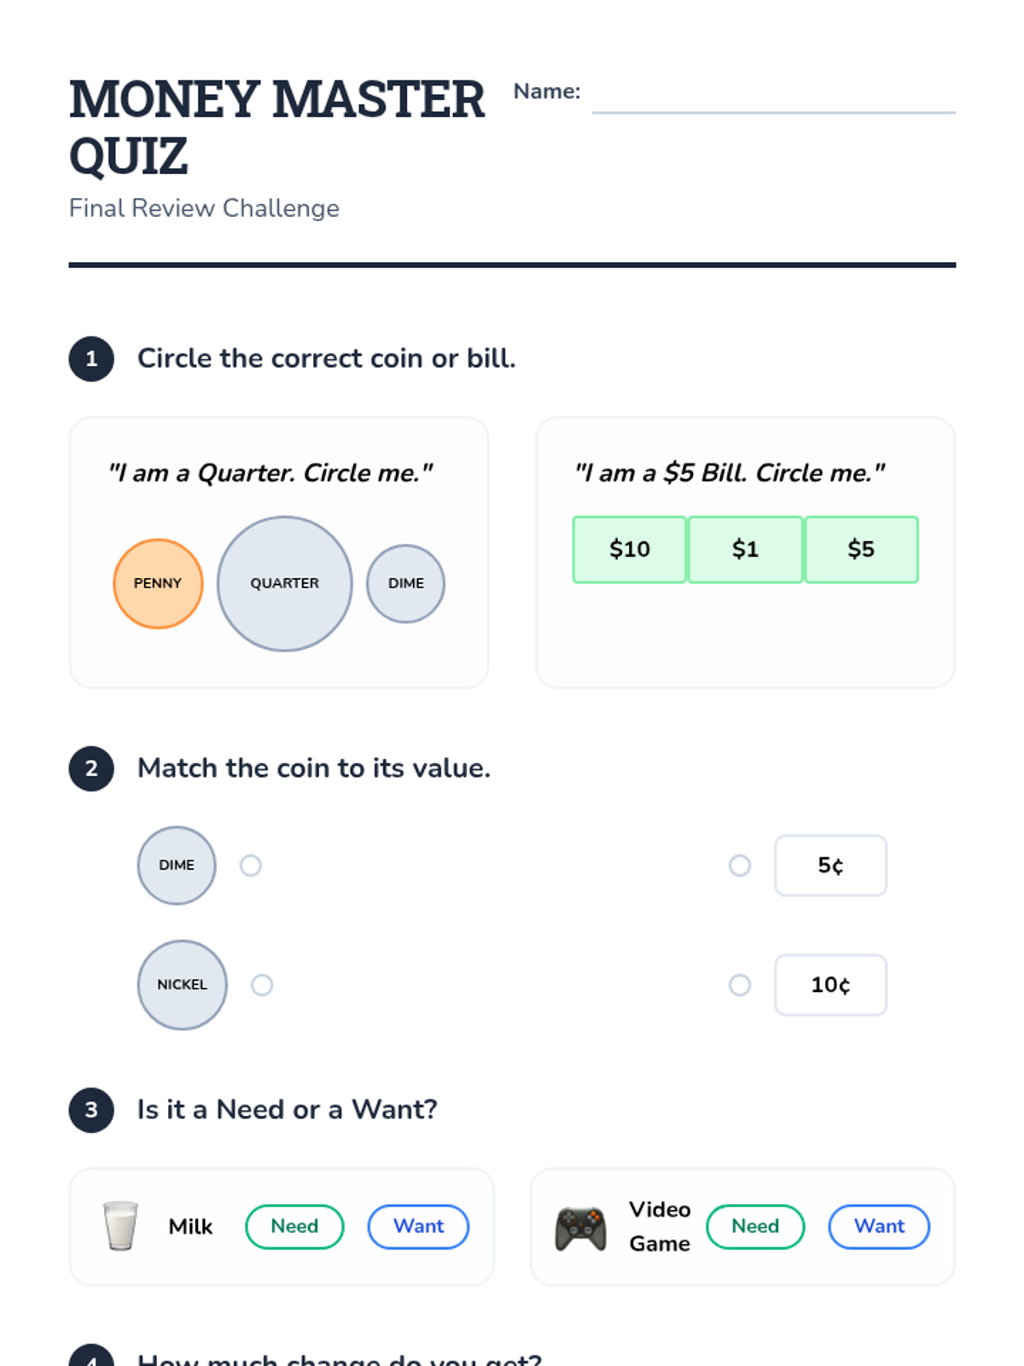The image size is (1024, 1366).
Task: Click the video game controller icon
Action: pyautogui.click(x=581, y=1228)
